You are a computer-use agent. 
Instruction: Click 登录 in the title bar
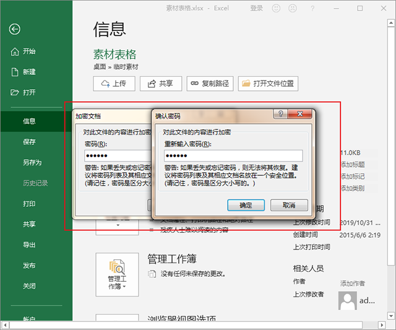[257, 8]
